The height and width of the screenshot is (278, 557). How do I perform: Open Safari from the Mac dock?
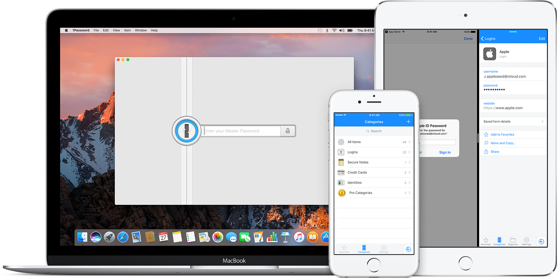(123, 237)
